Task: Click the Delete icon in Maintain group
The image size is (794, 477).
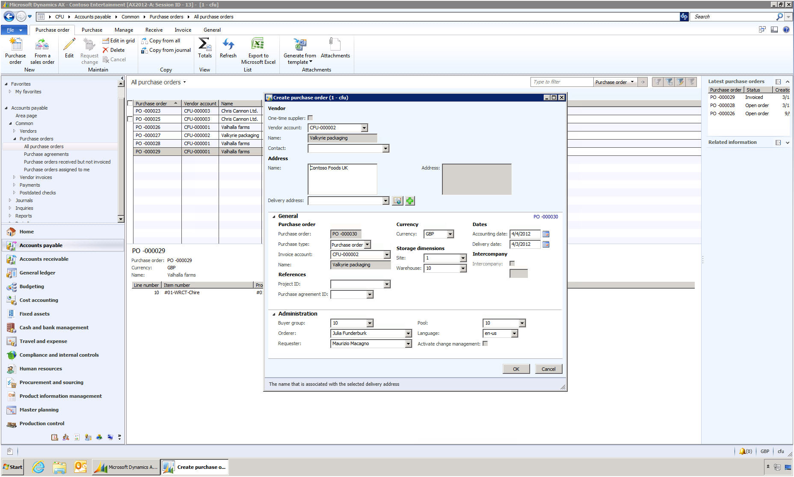Action: pyautogui.click(x=113, y=50)
